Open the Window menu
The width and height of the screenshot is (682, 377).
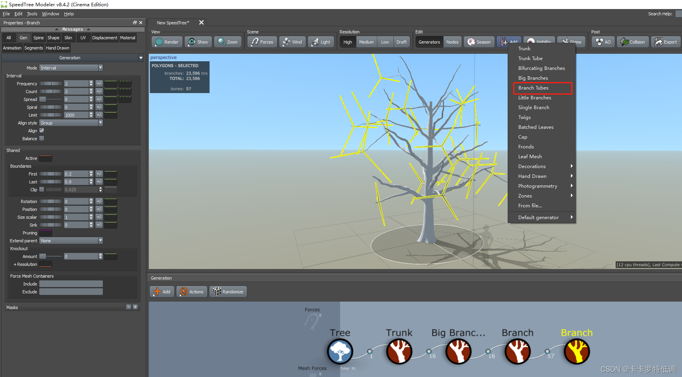click(x=51, y=14)
